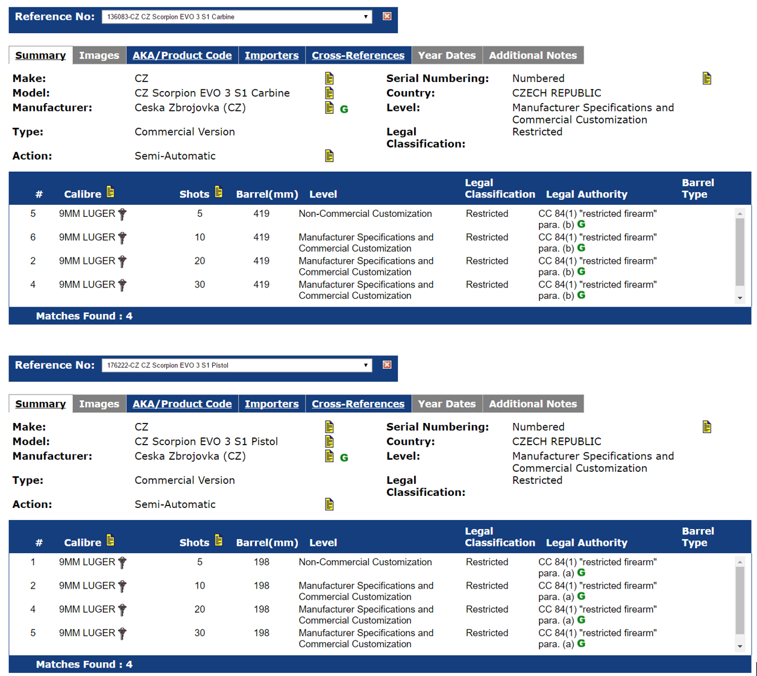Open Importers link in Pistol record
Viewport: 757px width, 676px height.
pos(271,404)
